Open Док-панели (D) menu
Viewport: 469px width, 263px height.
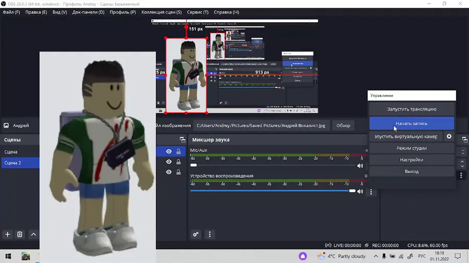click(x=88, y=12)
